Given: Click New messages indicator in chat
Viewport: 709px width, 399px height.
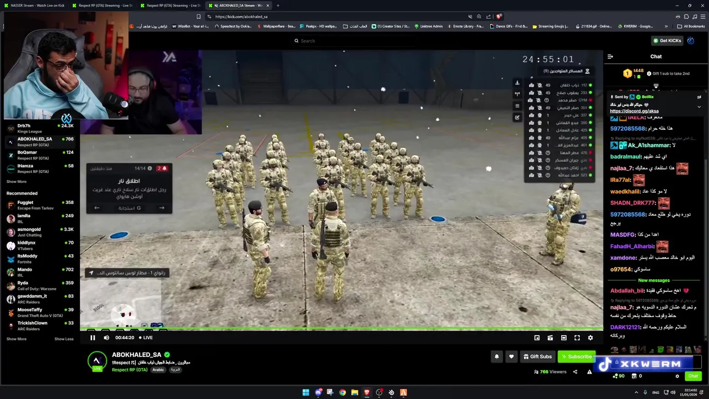Looking at the screenshot, I should point(654,280).
